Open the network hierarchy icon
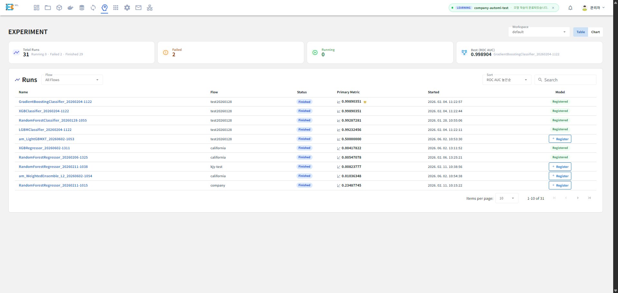The height and width of the screenshot is (293, 618). coord(150,8)
